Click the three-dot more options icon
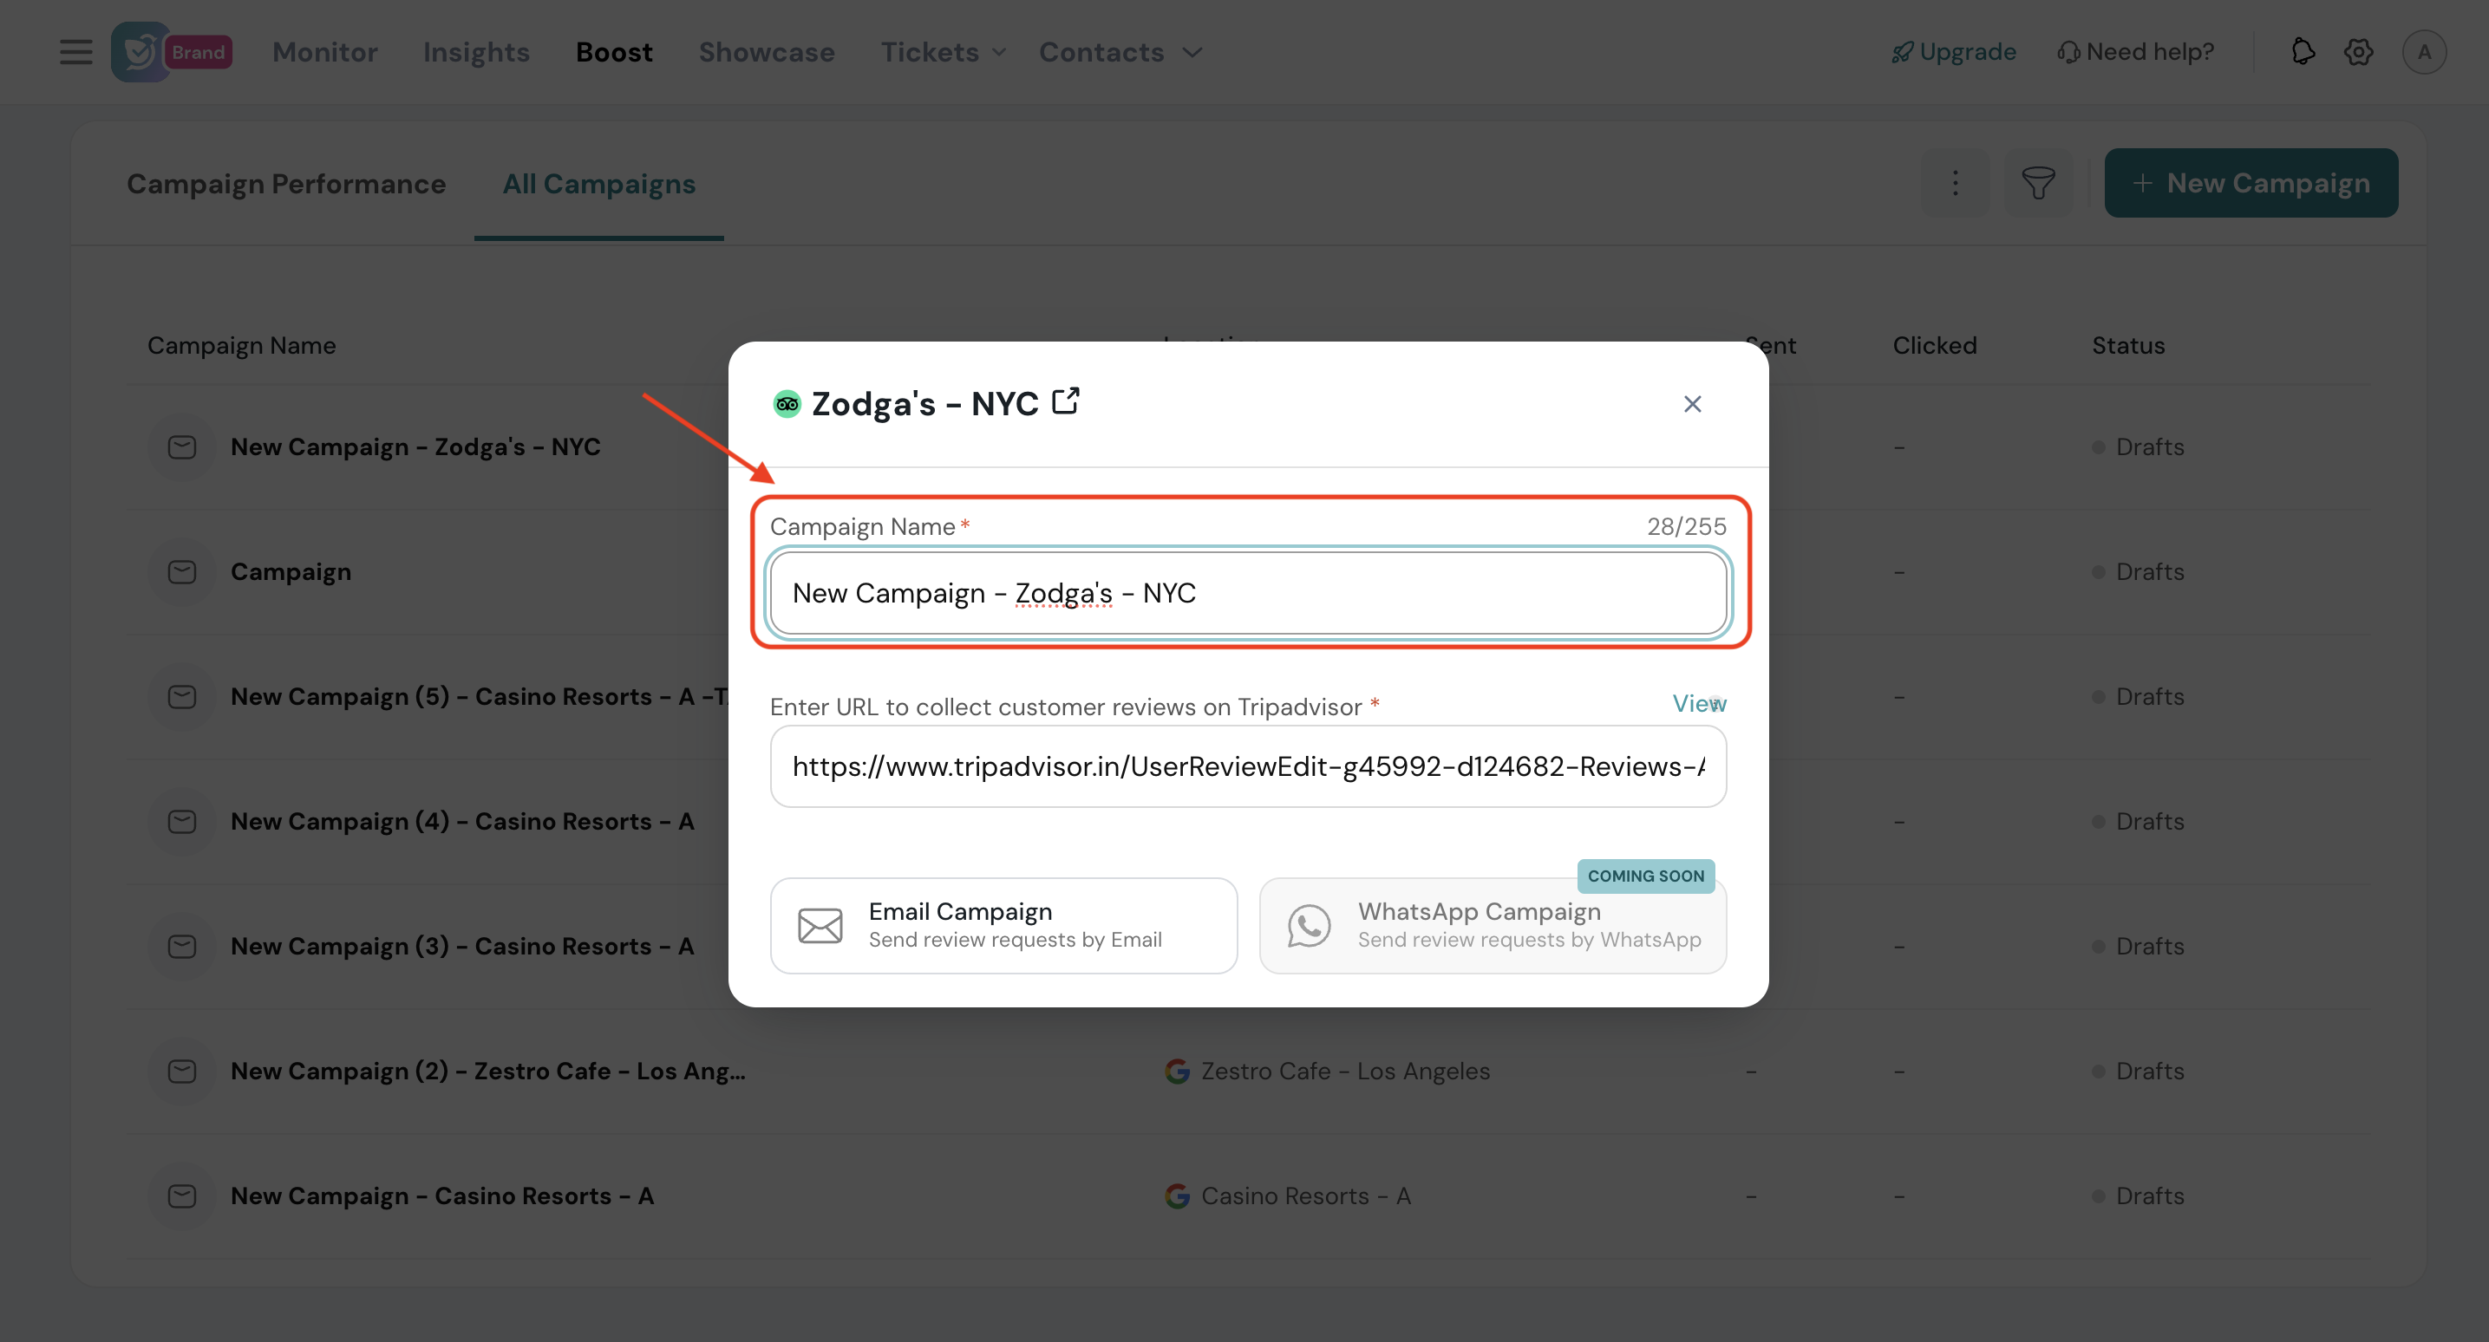 click(x=1955, y=183)
